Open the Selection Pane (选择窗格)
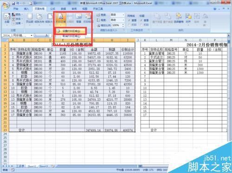232x173 pixels. [x=178, y=18]
